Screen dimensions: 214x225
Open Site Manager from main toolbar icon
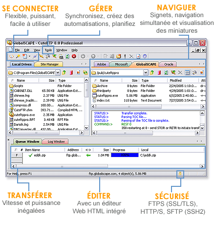pyautogui.click(x=11, y=56)
